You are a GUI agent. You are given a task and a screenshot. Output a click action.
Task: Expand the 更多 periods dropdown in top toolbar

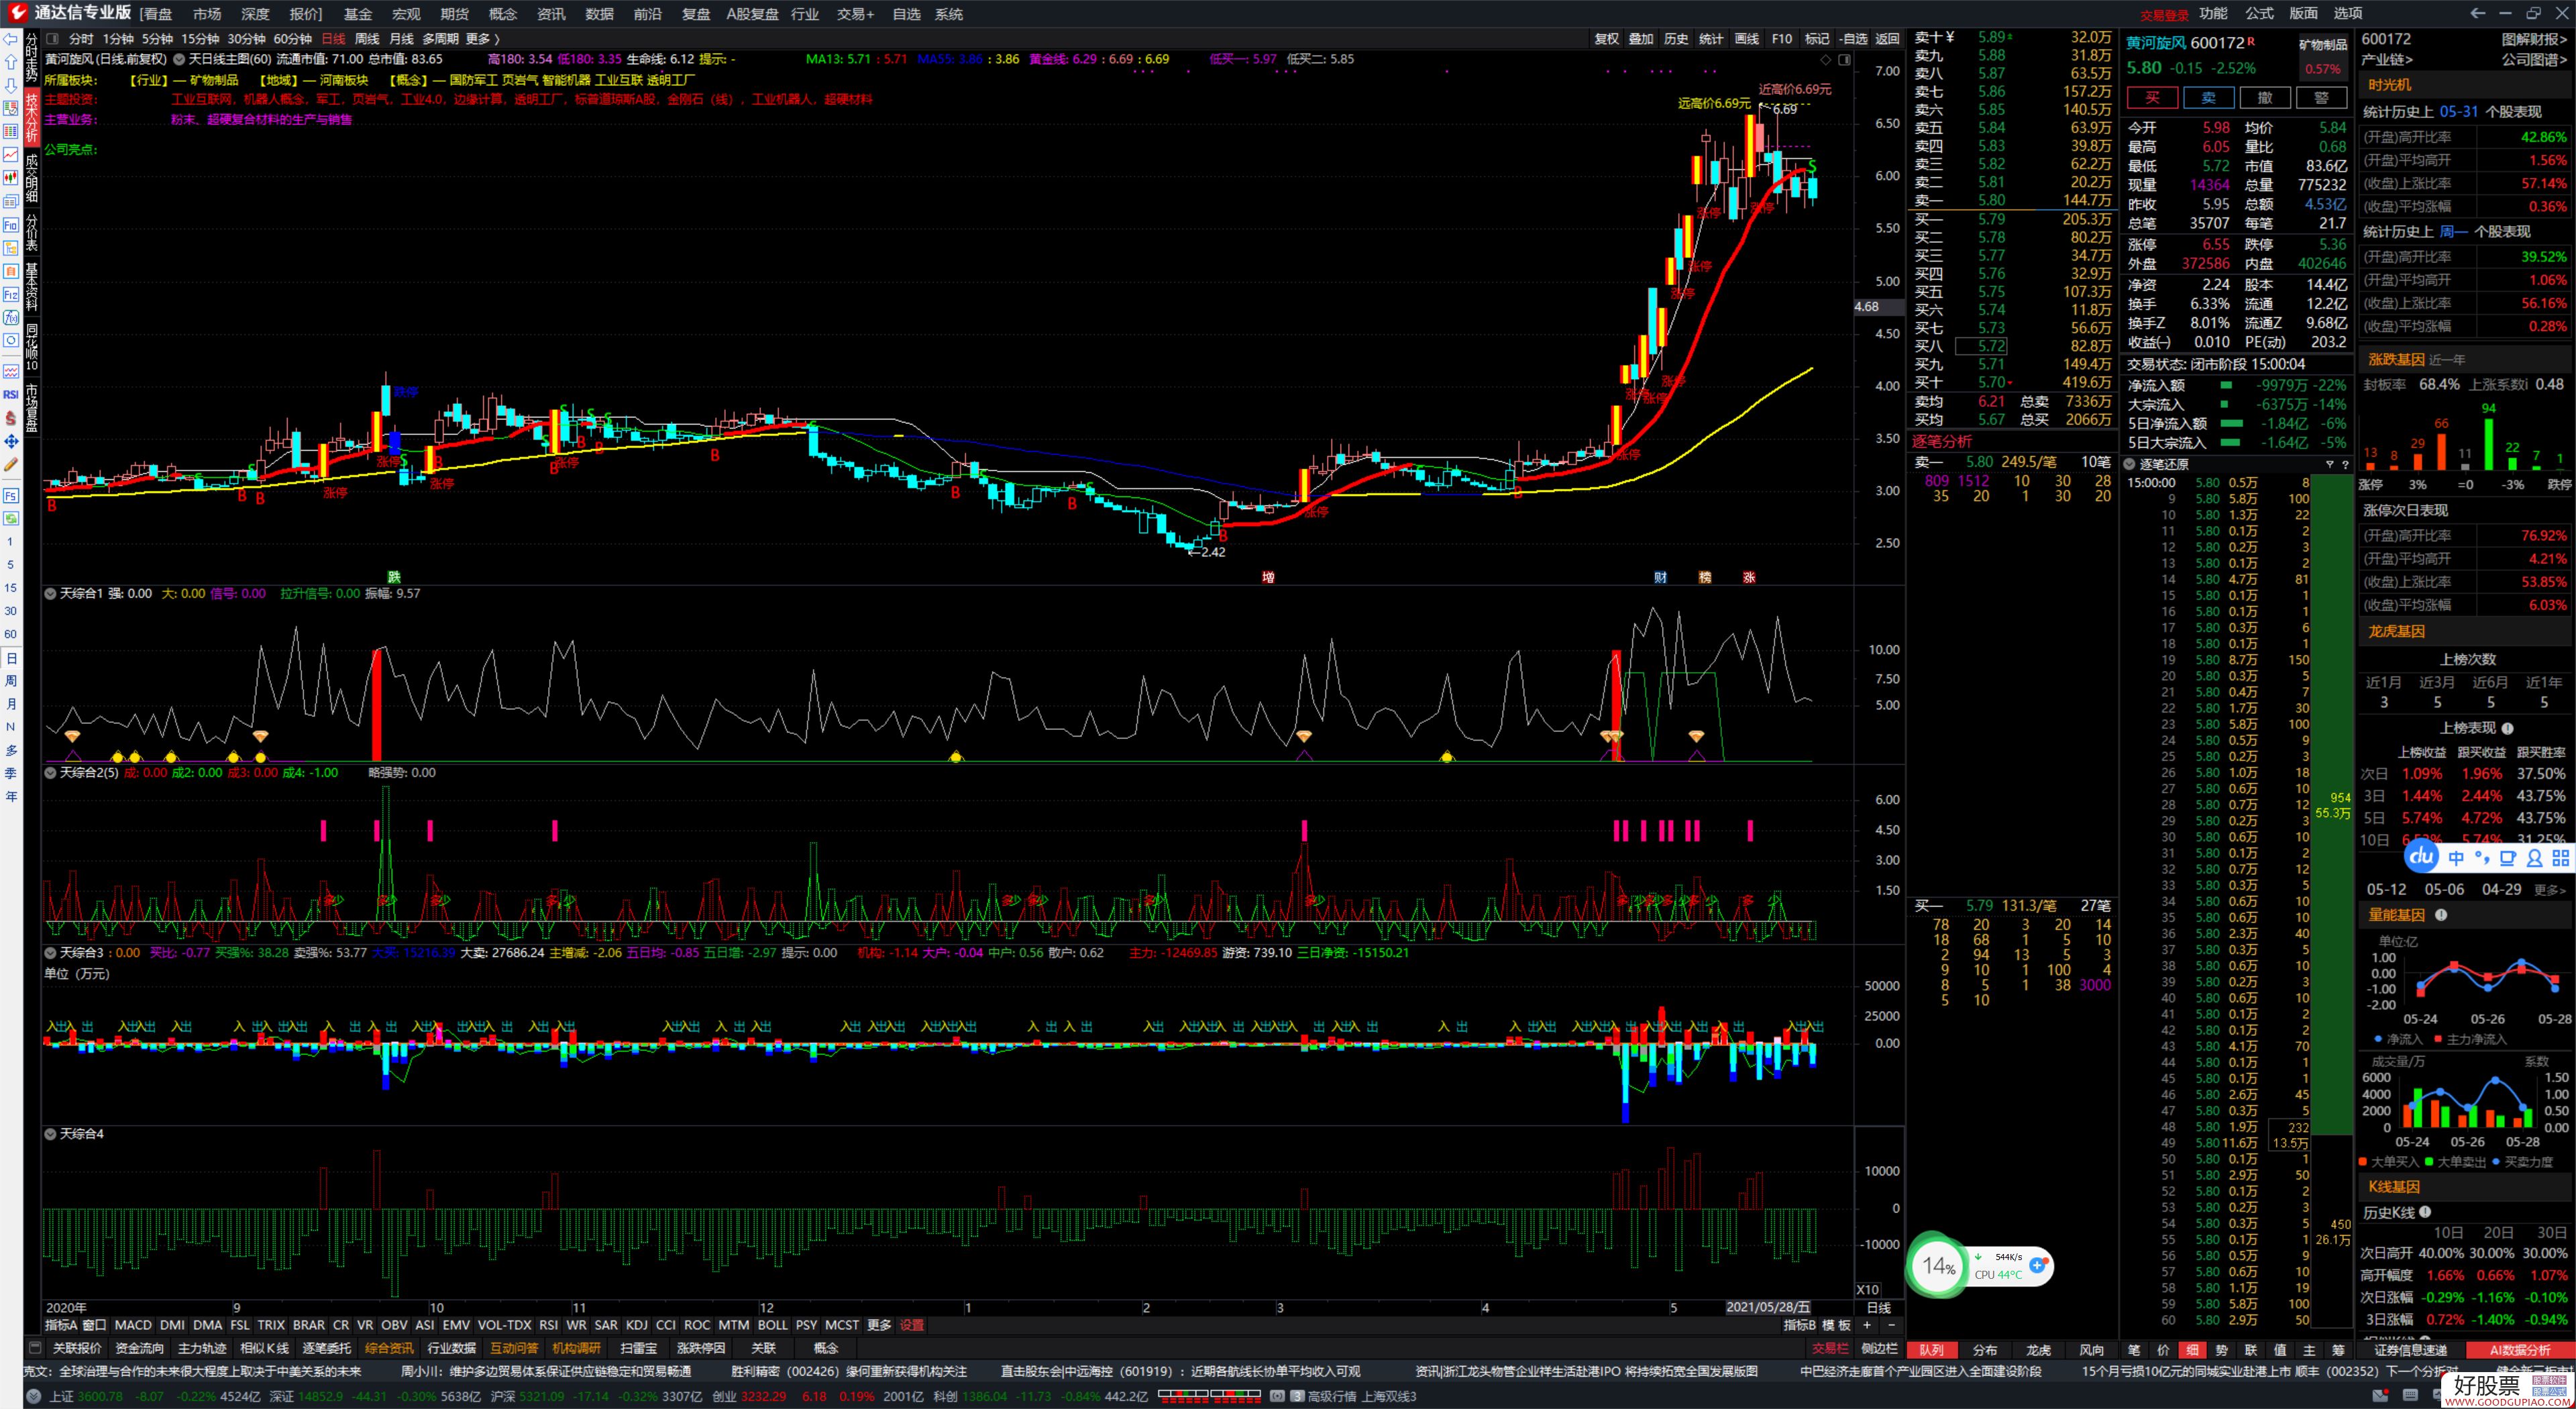coord(482,39)
